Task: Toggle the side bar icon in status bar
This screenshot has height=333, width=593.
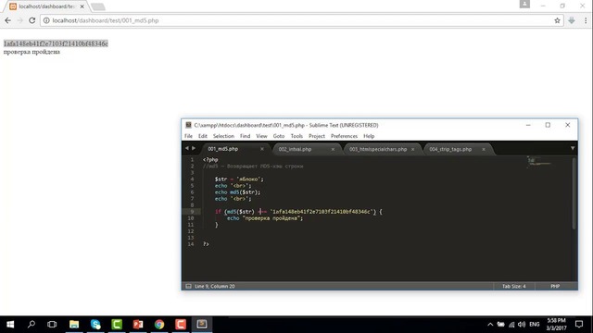Action: coord(188,286)
